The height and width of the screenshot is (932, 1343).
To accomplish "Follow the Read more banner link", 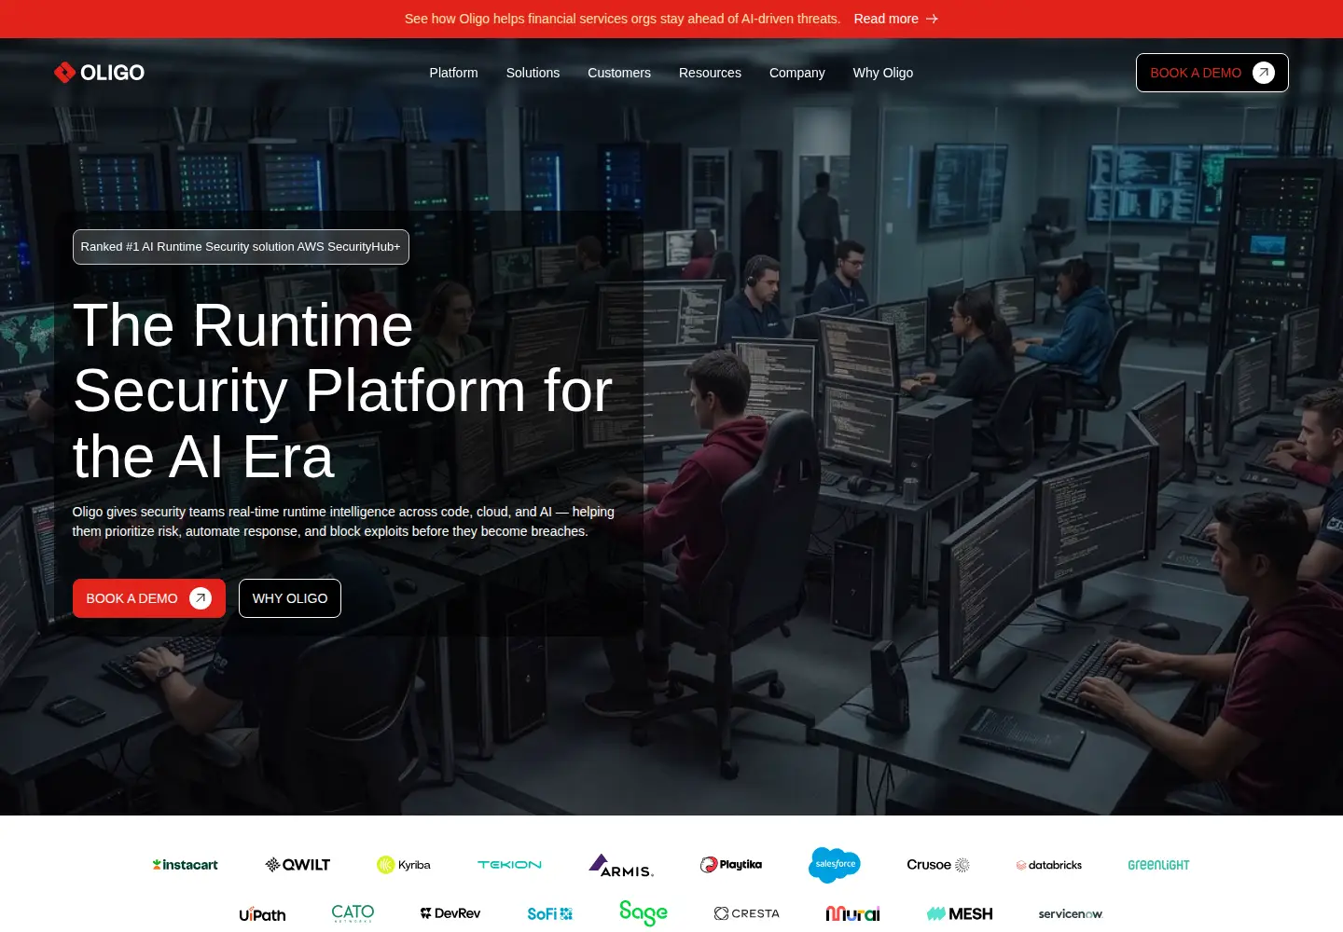I will point(895,19).
